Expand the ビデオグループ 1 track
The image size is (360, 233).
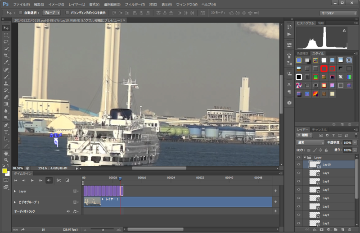pos(15,202)
